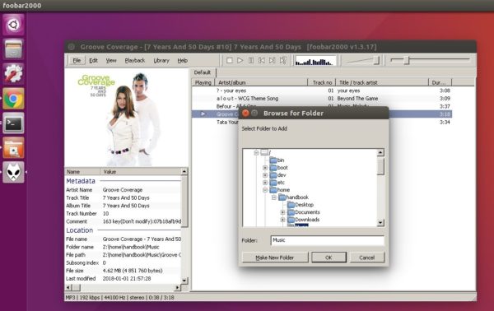Open the Help menu
The height and width of the screenshot is (311, 494).
183,60
